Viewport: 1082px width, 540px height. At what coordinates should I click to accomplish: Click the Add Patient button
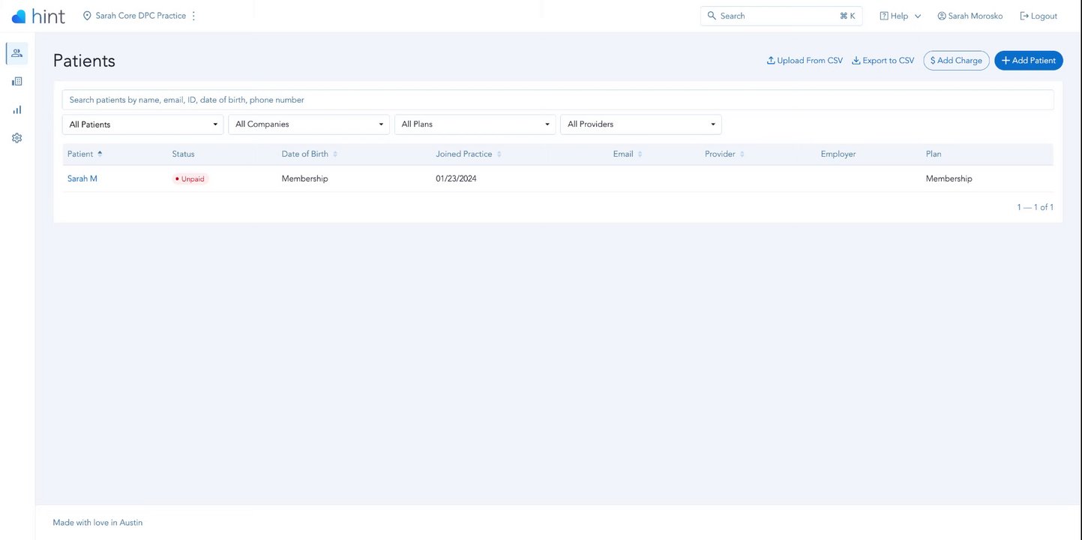[1028, 61]
